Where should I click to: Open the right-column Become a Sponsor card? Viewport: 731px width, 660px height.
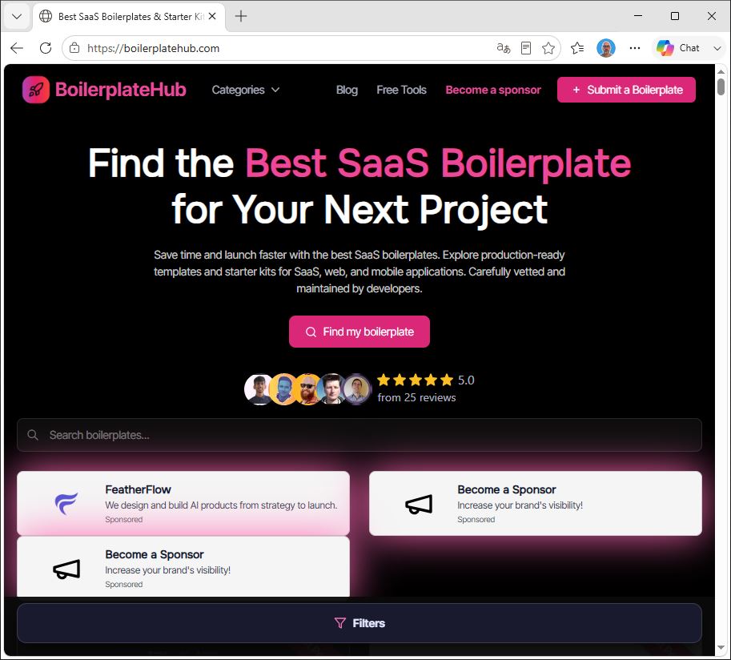(x=536, y=503)
